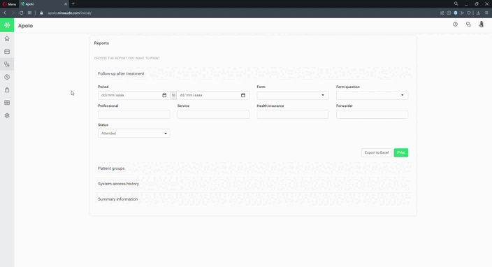
Task: Open the chat messages icon in the header
Action: [x=468, y=24]
